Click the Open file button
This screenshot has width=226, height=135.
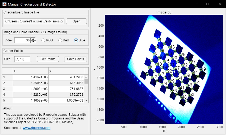coord(76,21)
